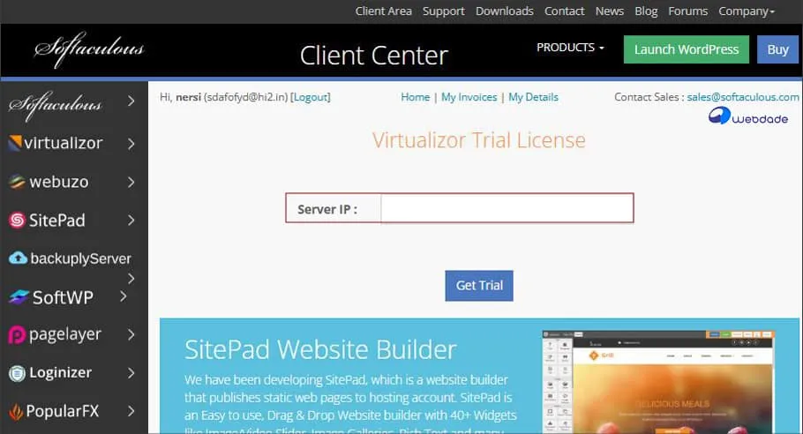Click the Pagelayer sidebar icon
Viewport: 803px width, 434px height.
tap(17, 335)
